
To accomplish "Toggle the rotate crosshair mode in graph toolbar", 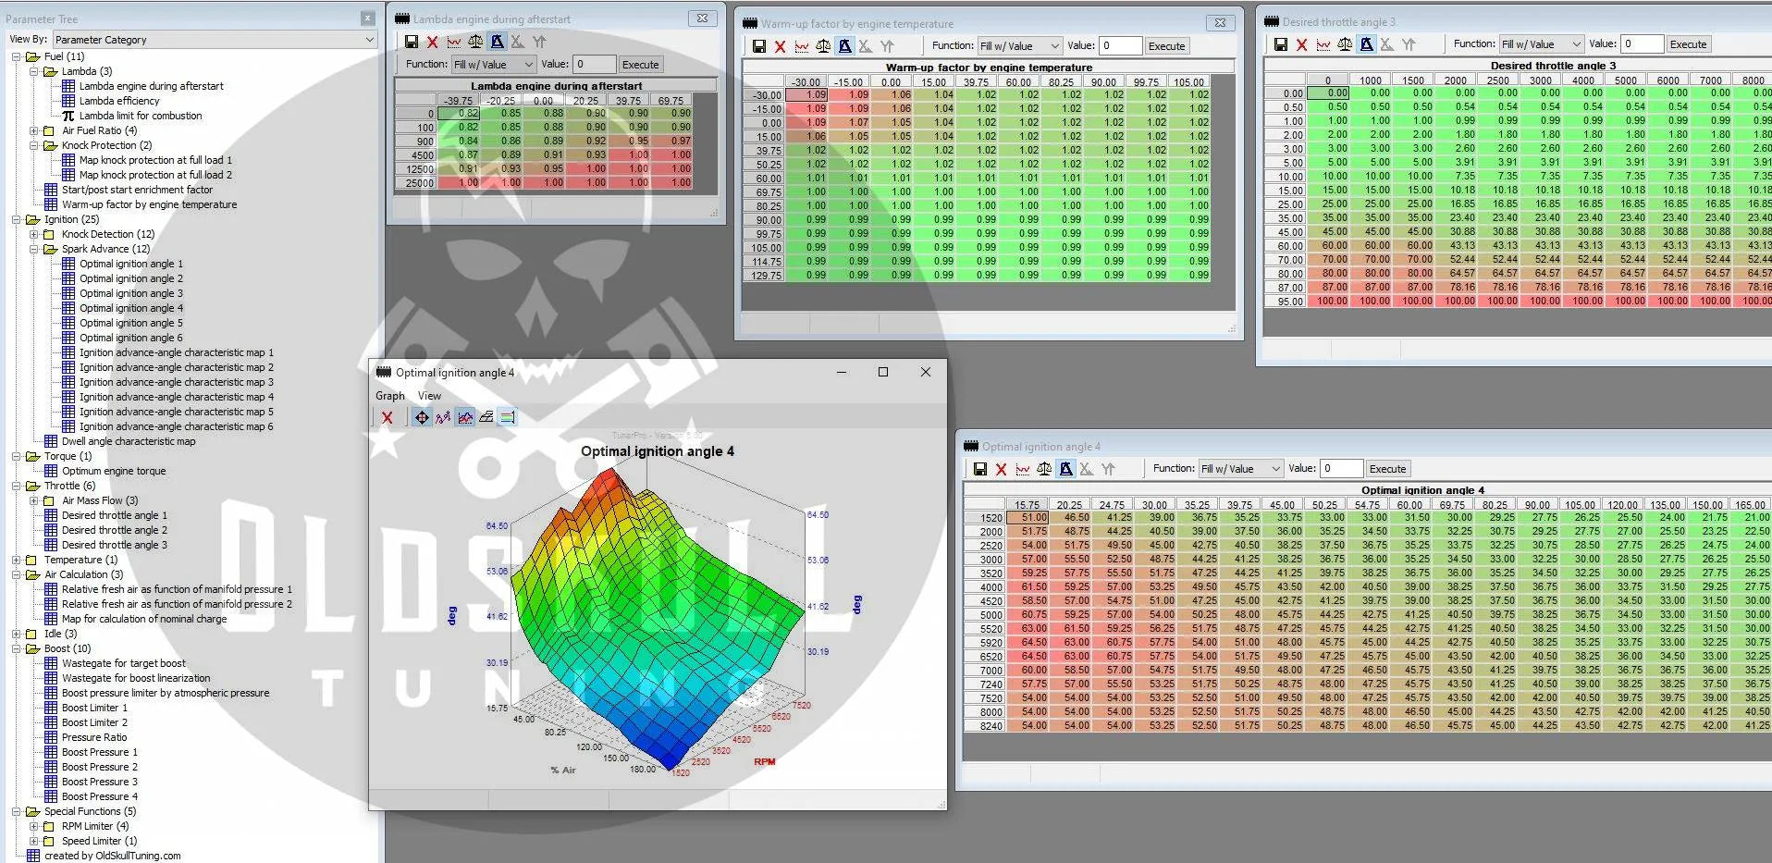I will (422, 418).
